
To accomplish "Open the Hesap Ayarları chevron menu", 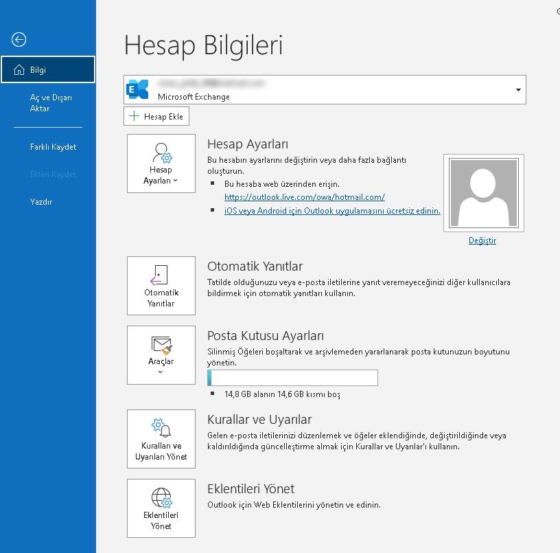I will click(x=174, y=180).
